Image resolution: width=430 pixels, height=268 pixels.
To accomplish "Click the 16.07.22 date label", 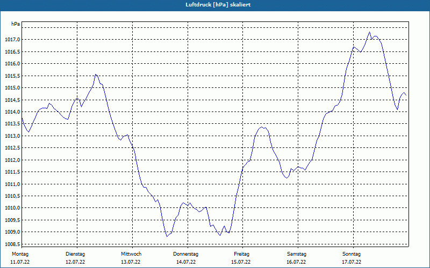I will click(x=296, y=262).
